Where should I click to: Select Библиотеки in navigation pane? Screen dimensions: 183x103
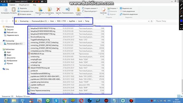(x=9, y=49)
